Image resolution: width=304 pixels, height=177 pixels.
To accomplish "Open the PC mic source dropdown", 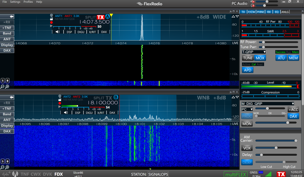I will pos(247,109).
